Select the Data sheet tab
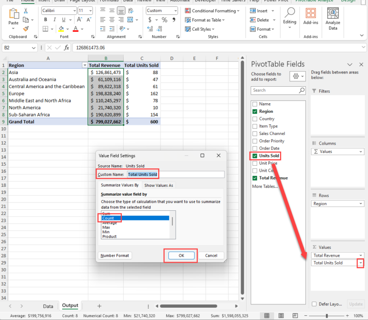 tap(48, 306)
